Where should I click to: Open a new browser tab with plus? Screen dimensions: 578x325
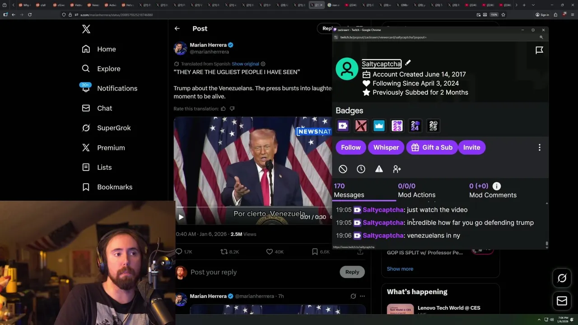(x=524, y=5)
